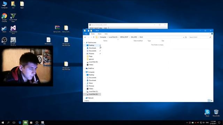The image size is (223, 125).
Task: Click SERVA_ROOT in the address breadcrumb
Action: point(124,37)
